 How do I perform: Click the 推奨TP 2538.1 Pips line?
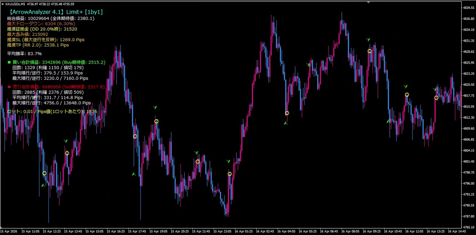[x=38, y=45]
